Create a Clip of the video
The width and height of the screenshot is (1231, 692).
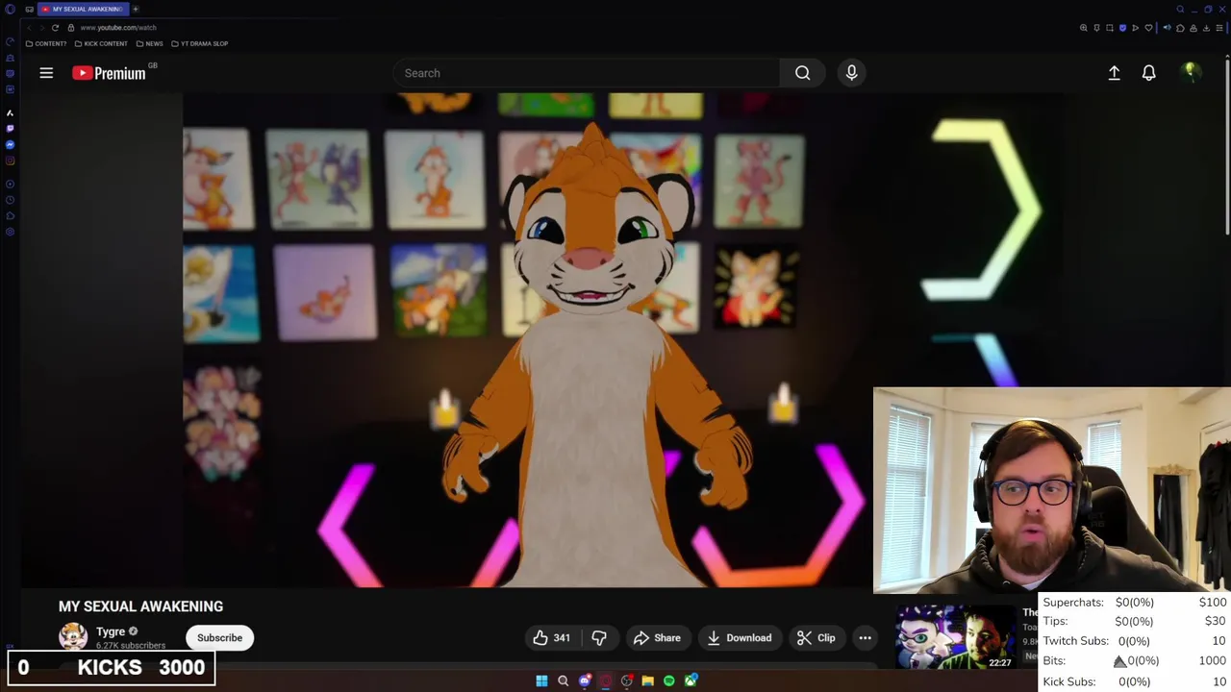coord(816,638)
